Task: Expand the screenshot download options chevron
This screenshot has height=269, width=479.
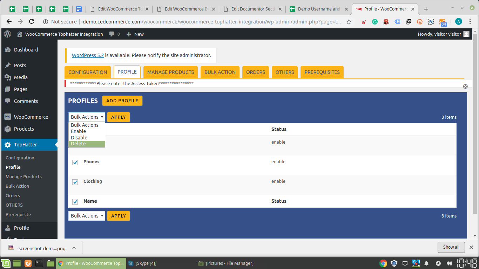Action: point(74,248)
